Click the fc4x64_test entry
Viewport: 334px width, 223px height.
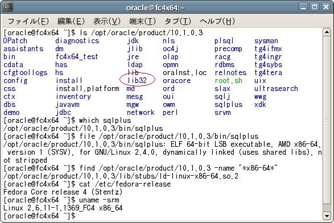(77, 57)
